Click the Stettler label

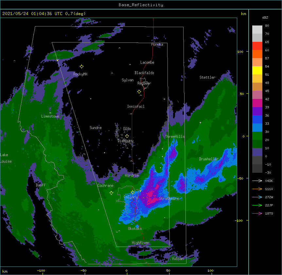pyautogui.click(x=207, y=77)
